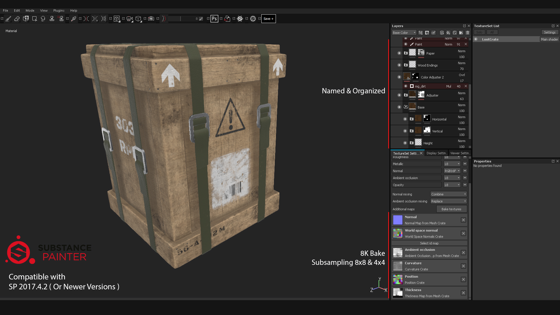
Task: Change Normal mixing from Combine
Action: (x=448, y=194)
